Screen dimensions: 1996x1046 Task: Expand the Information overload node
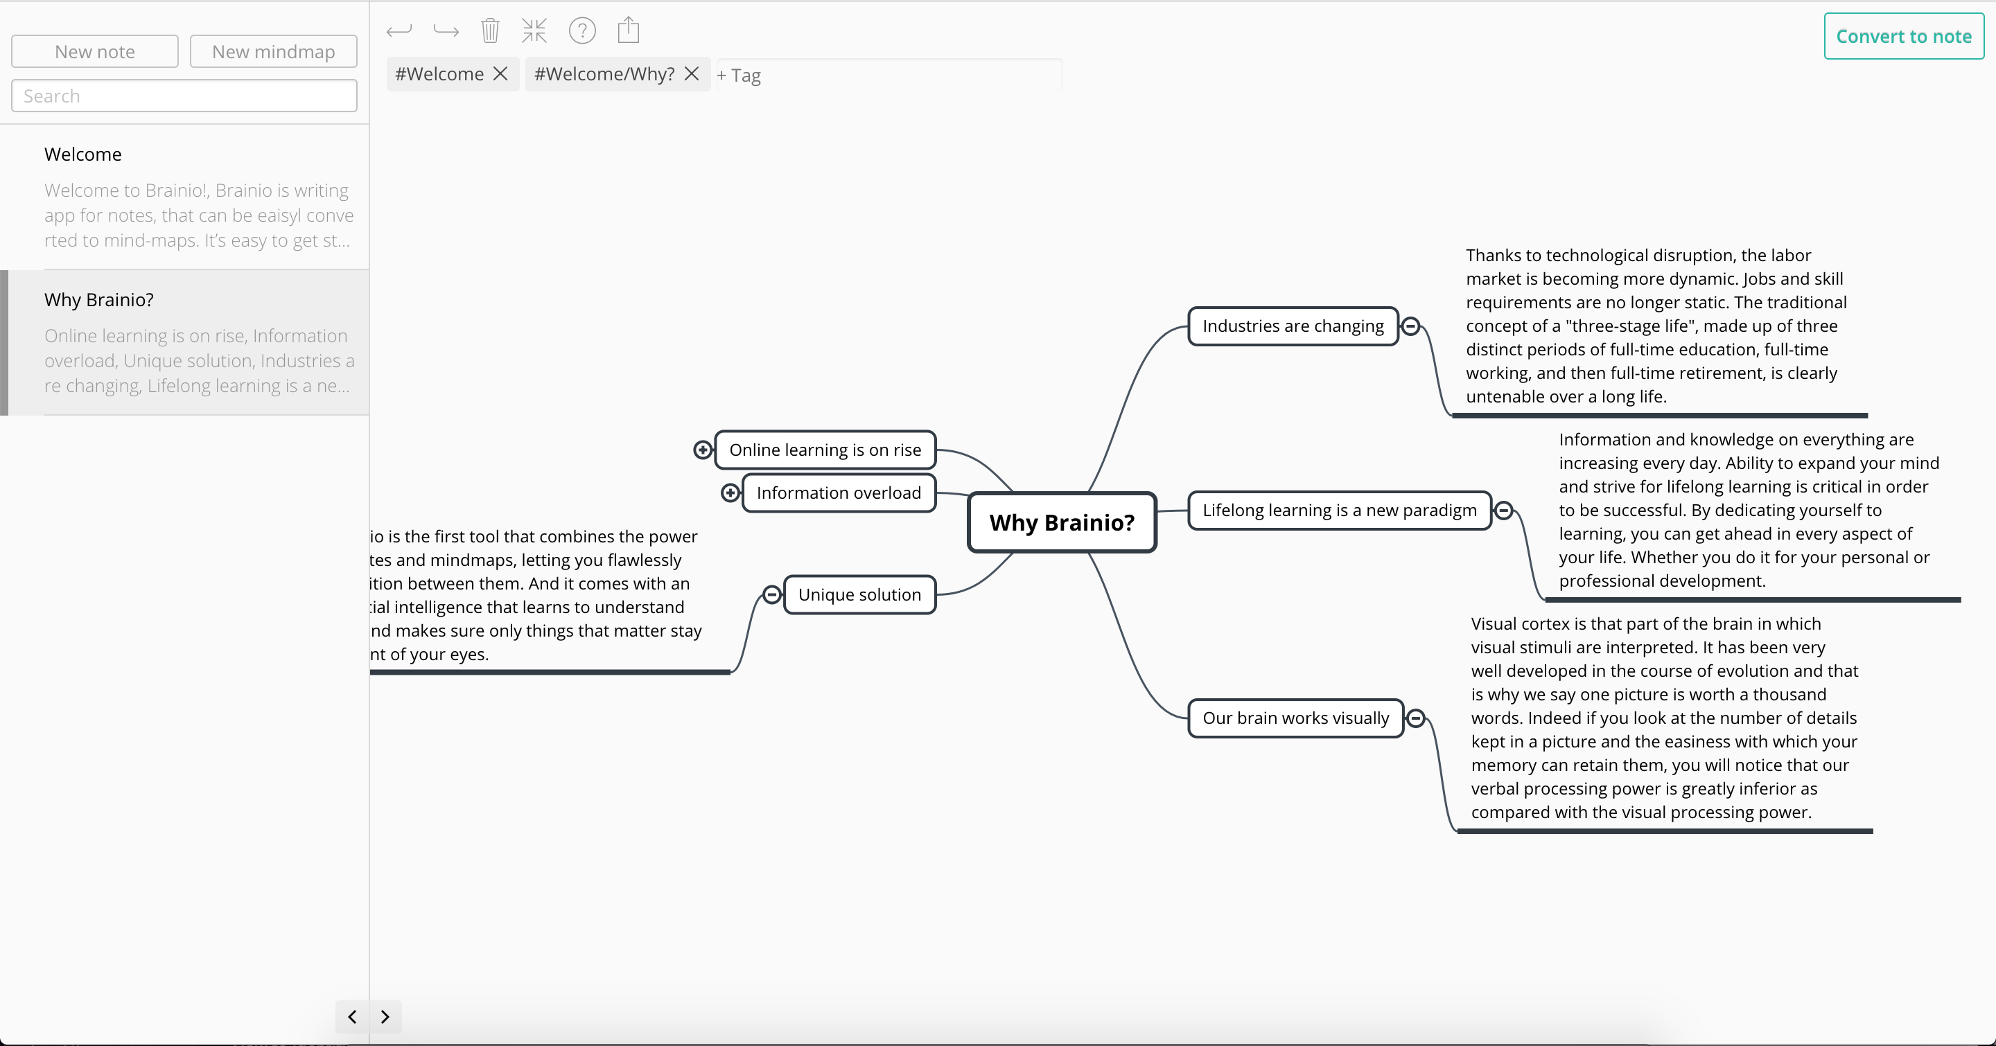point(730,493)
